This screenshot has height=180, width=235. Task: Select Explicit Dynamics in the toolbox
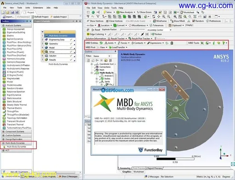[15, 39]
